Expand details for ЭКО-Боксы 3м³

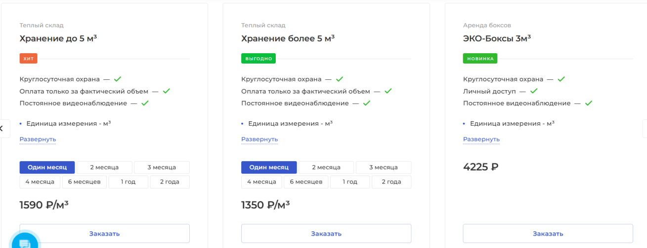point(481,139)
